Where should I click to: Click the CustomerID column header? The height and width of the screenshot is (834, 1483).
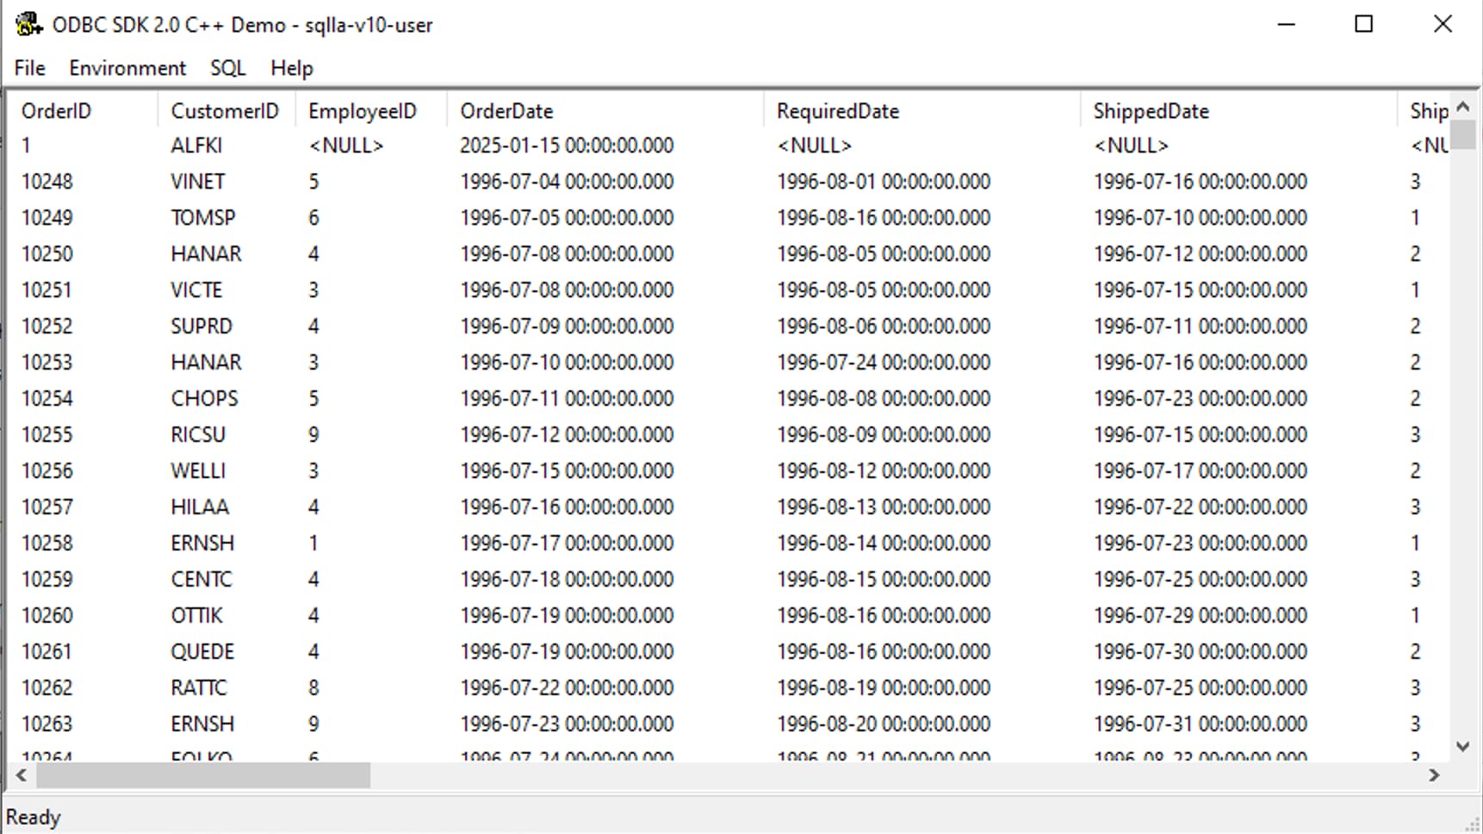[x=226, y=110]
